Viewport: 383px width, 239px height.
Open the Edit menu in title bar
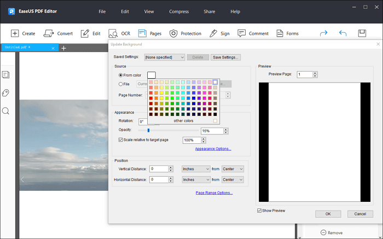click(x=125, y=11)
